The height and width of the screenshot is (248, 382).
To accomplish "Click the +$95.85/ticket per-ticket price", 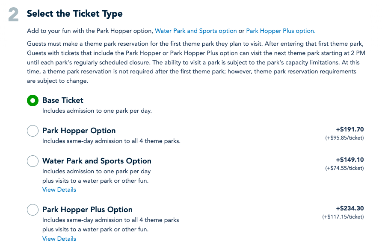I will (344, 138).
